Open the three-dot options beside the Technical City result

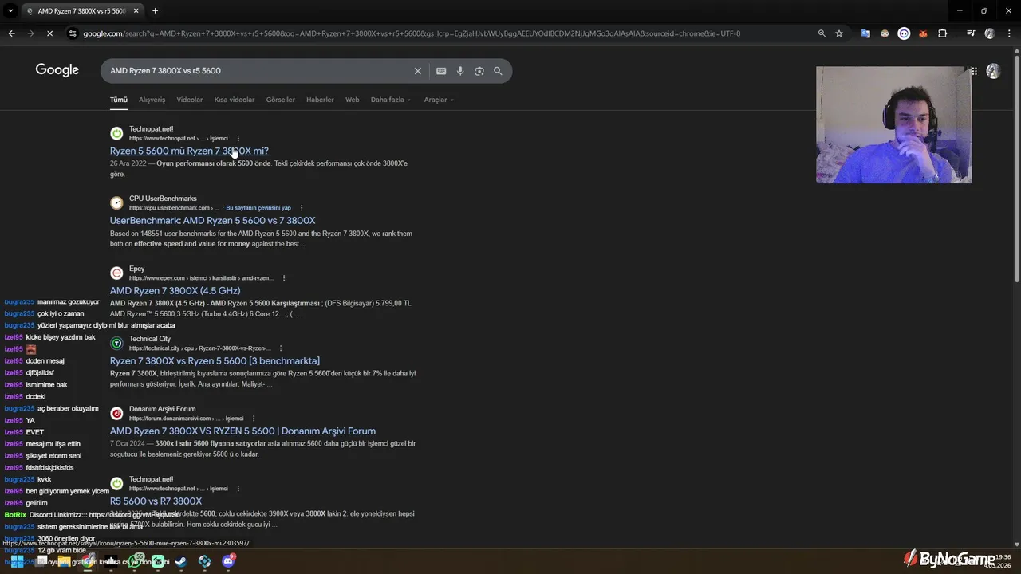[281, 348]
